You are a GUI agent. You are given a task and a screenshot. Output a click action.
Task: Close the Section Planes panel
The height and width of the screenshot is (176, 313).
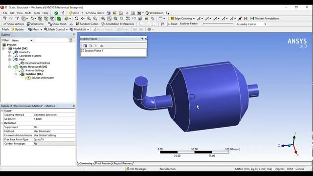click(146, 39)
